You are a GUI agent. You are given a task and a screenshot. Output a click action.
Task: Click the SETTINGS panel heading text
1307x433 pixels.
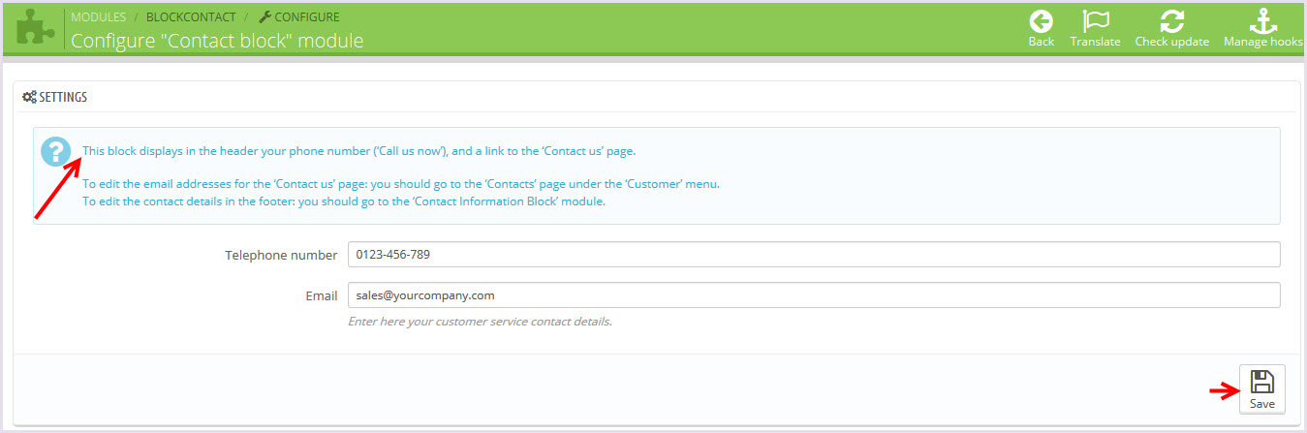(x=63, y=97)
